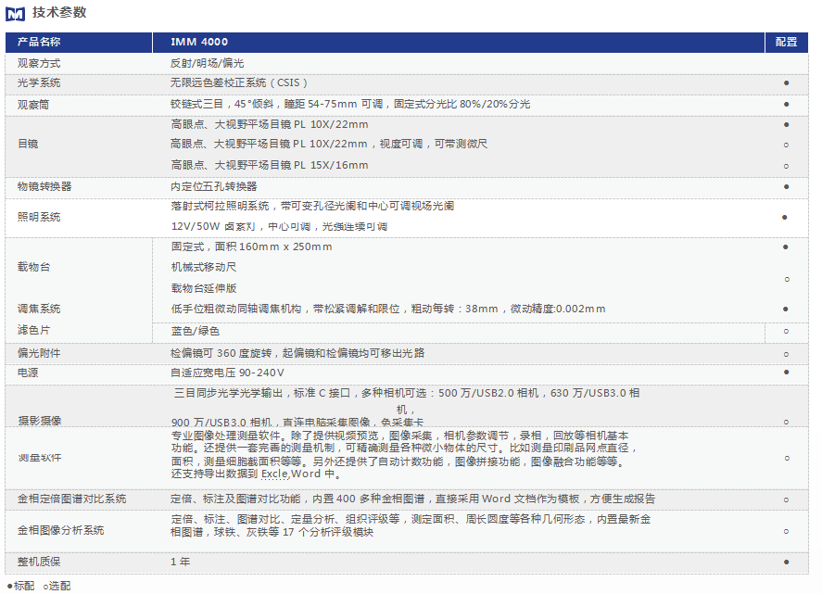Click the IMM 4000 header cell
Viewport: 822px width, 594px height.
[x=458, y=42]
